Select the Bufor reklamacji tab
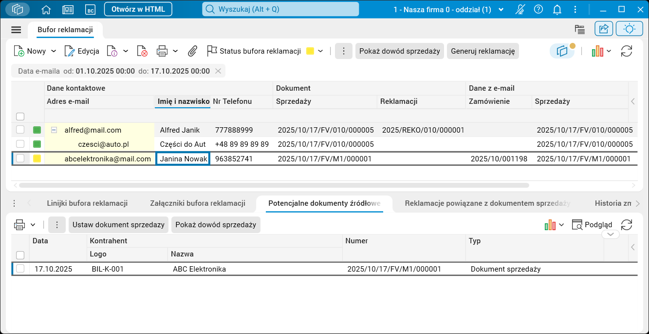Screen dimensions: 649x334 tap(65, 30)
